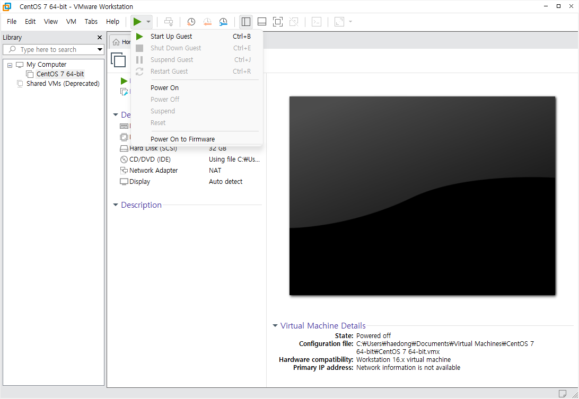Click the green power on link icon
Viewport: 579px width, 399px height.
pyautogui.click(x=124, y=81)
